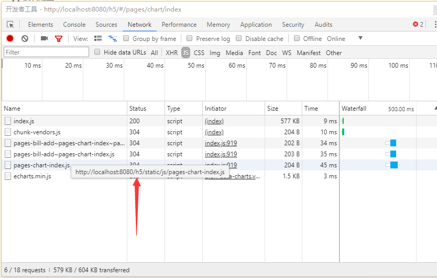The height and width of the screenshot is (278, 437).
Task: Clear the network log
Action: click(x=25, y=38)
